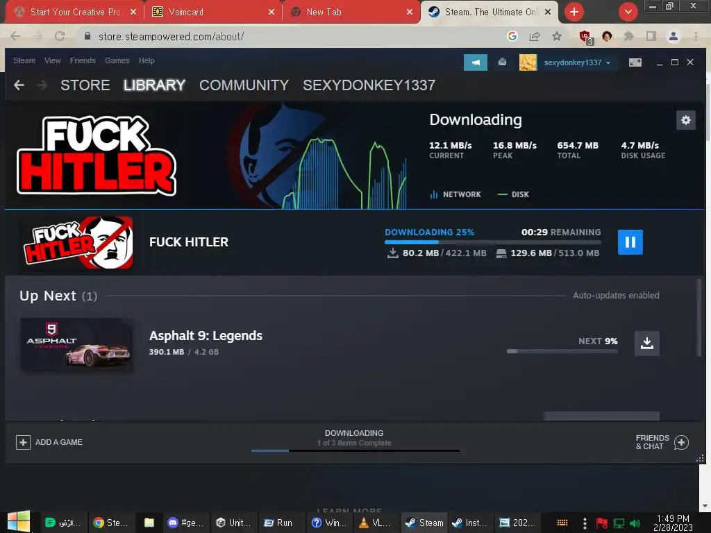This screenshot has height=533, width=711.
Task: Open the browser profile icon
Action: (x=674, y=36)
